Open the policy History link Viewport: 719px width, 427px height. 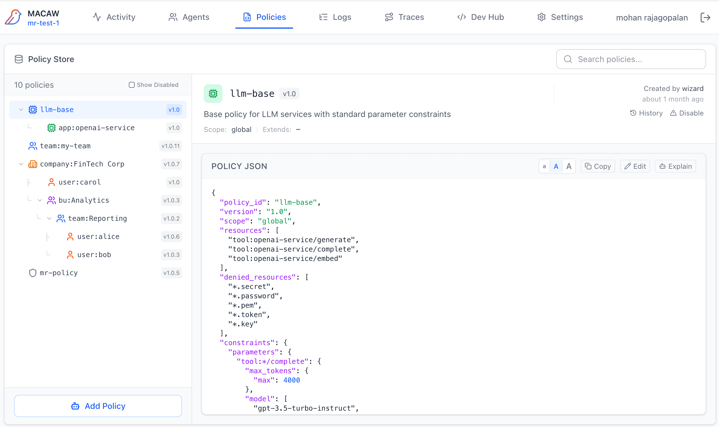tap(646, 113)
